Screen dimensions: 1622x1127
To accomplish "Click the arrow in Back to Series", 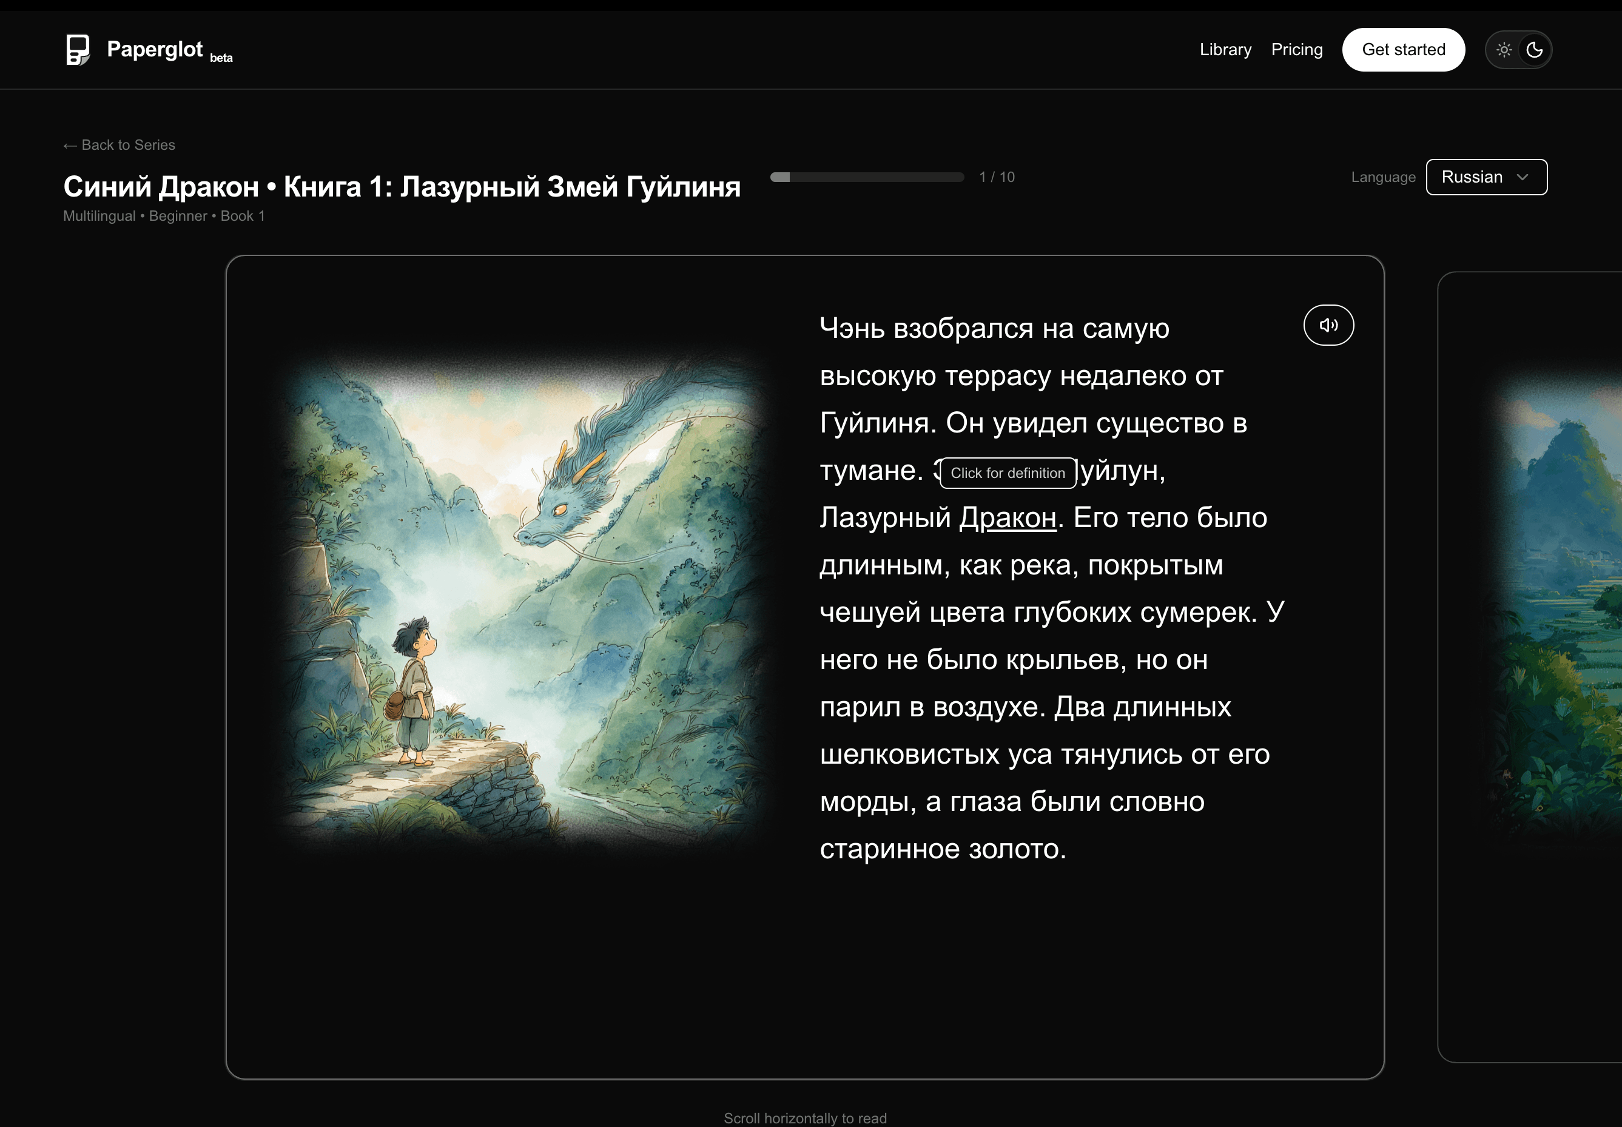I will coord(69,145).
